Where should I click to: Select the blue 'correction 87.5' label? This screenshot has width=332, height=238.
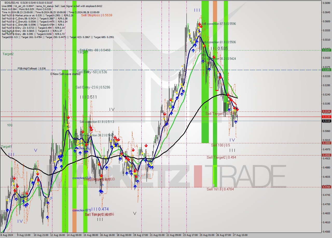[x=82, y=210]
